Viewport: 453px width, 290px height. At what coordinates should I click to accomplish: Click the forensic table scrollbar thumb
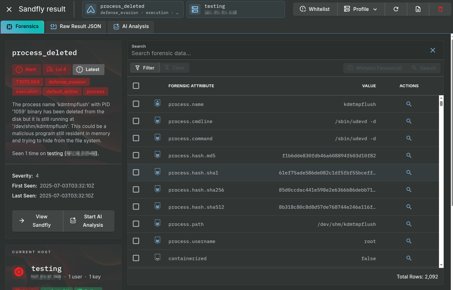(x=441, y=103)
